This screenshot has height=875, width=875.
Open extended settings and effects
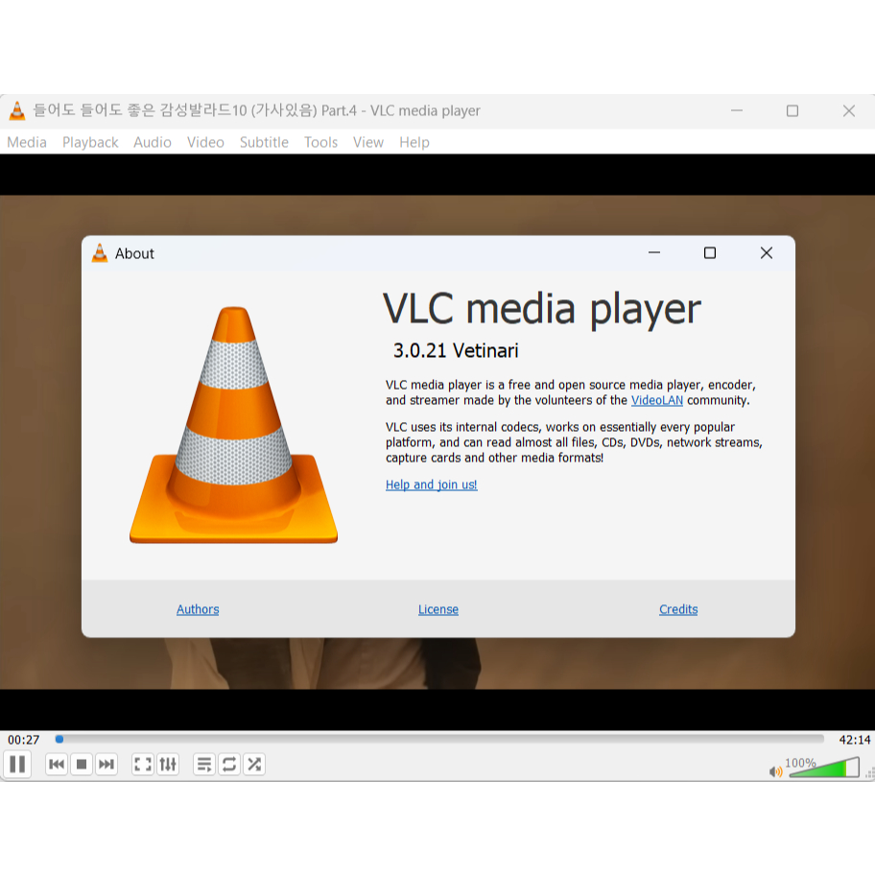[x=168, y=765]
